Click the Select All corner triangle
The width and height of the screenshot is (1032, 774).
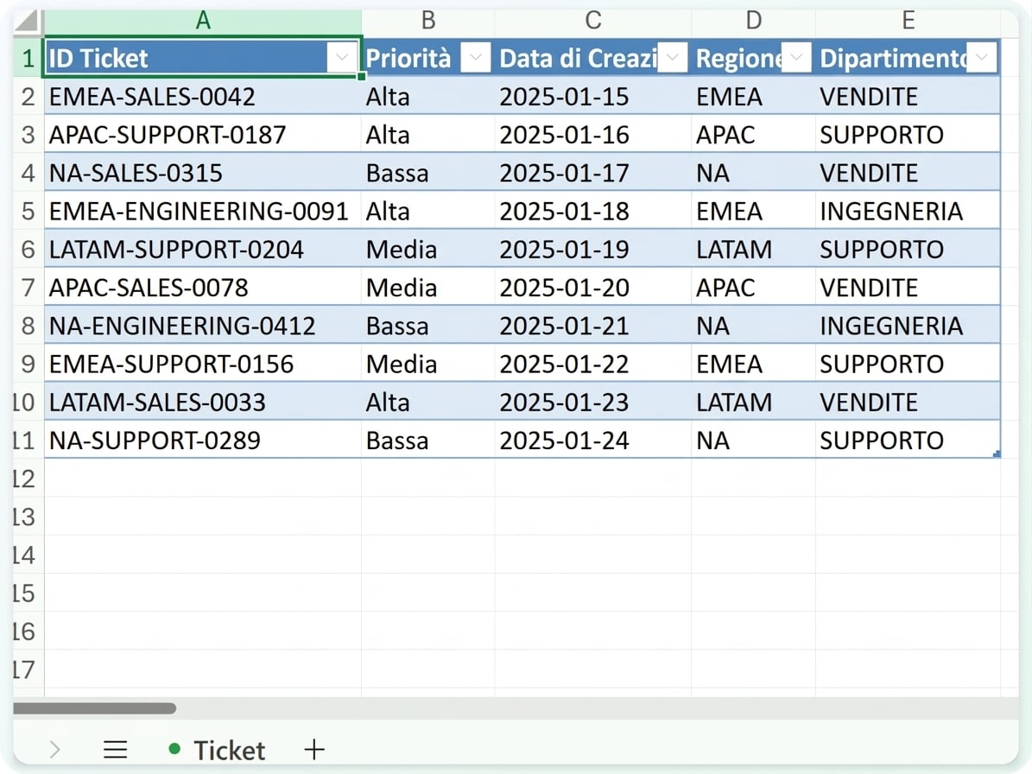pyautogui.click(x=28, y=21)
